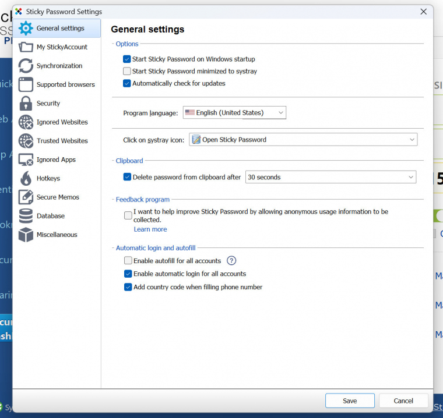Click the Synchronization arrows icon in sidebar
Viewport: 443px width, 418px height.
(x=26, y=66)
